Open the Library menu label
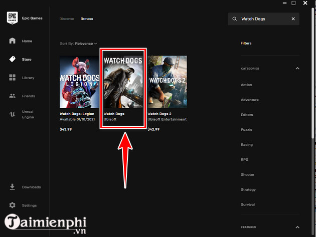This screenshot has width=316, height=237. pyautogui.click(x=28, y=78)
